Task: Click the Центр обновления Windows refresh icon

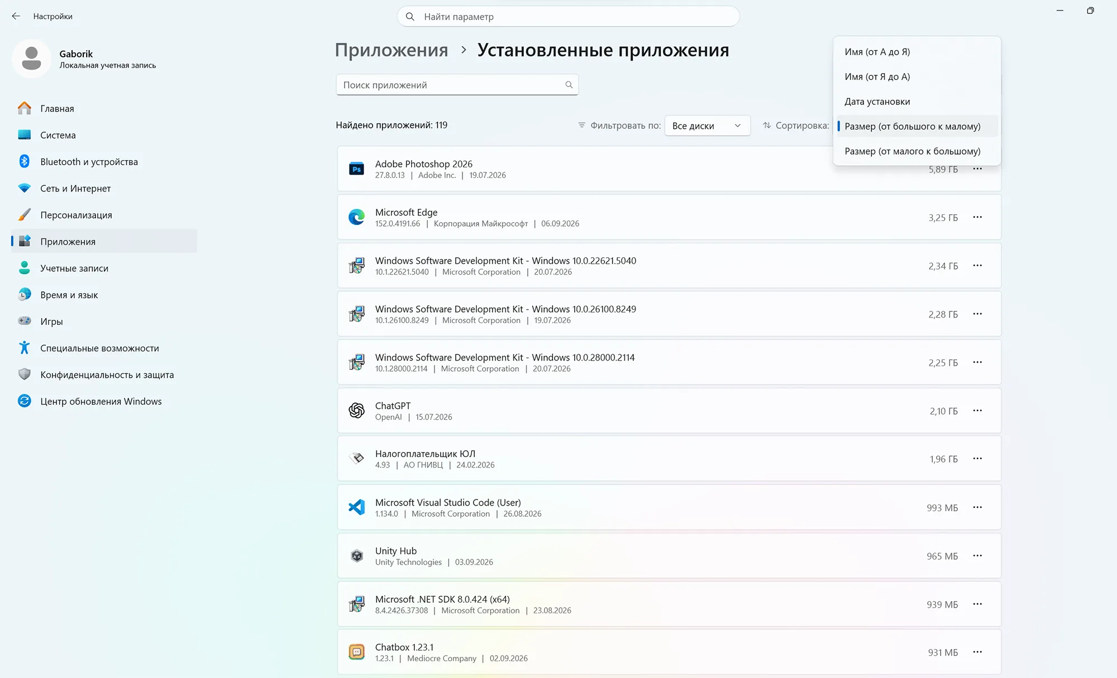Action: (x=25, y=401)
